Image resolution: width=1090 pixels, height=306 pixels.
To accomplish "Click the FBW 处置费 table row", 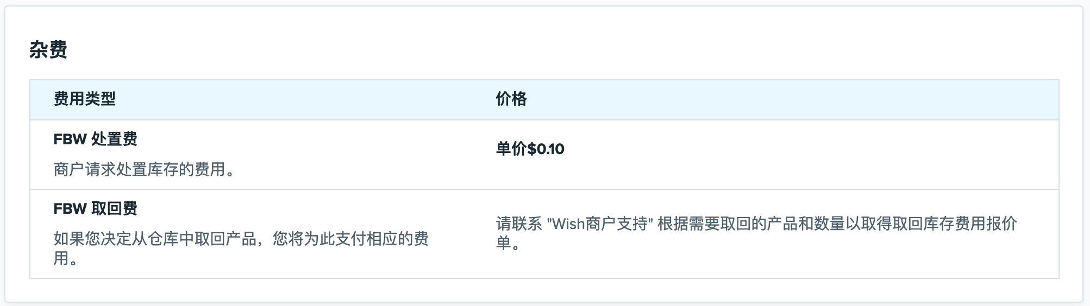I will click(x=544, y=155).
